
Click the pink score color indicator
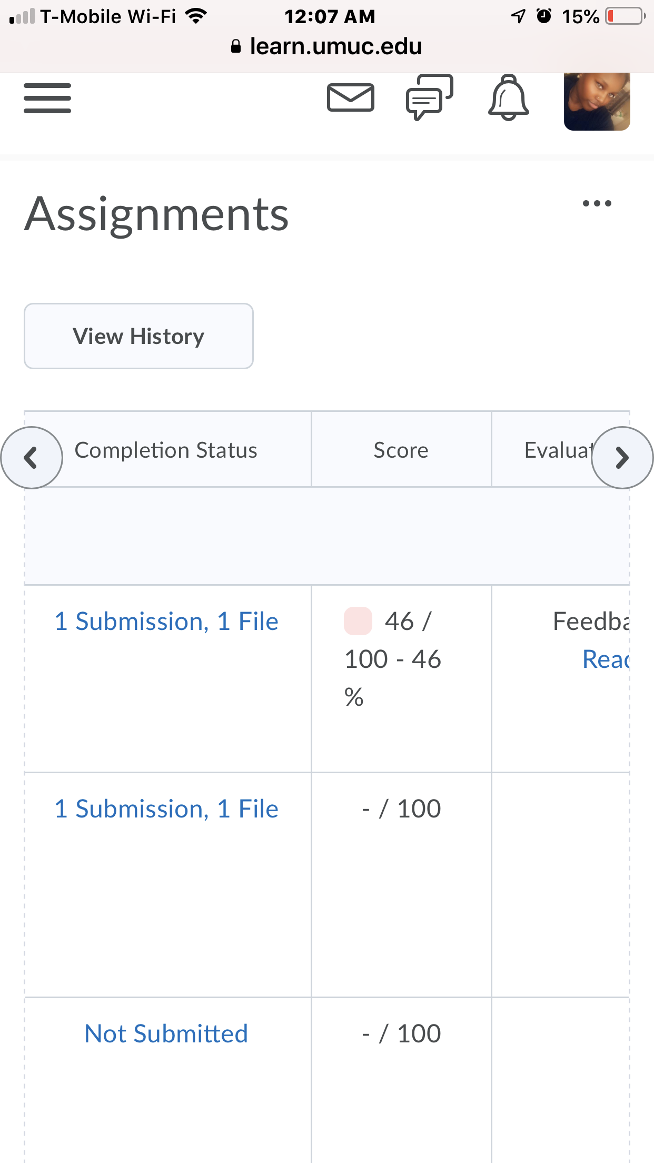tap(358, 621)
